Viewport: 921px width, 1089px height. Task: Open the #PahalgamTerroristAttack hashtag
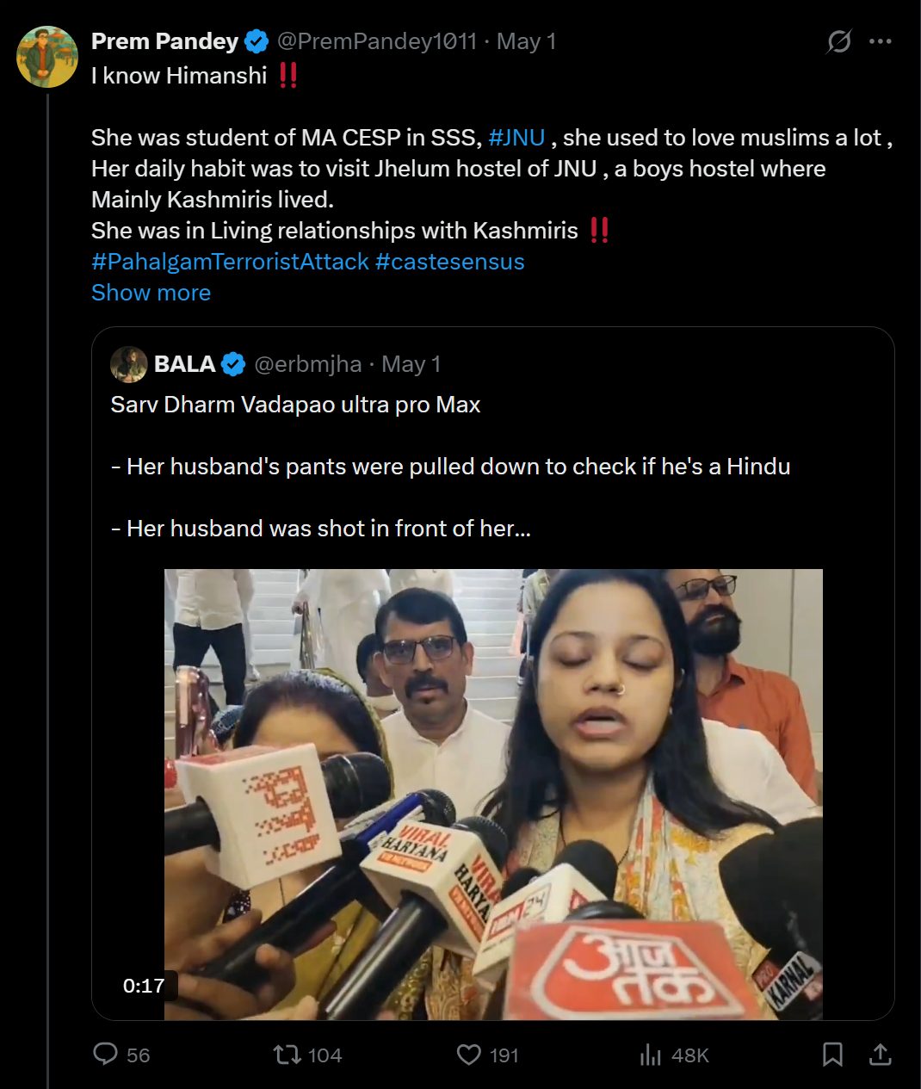230,262
